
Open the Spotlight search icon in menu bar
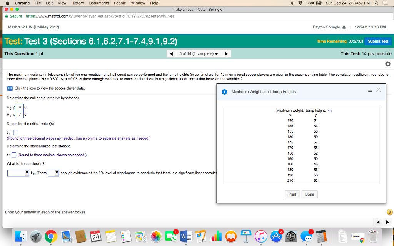coord(376,3)
